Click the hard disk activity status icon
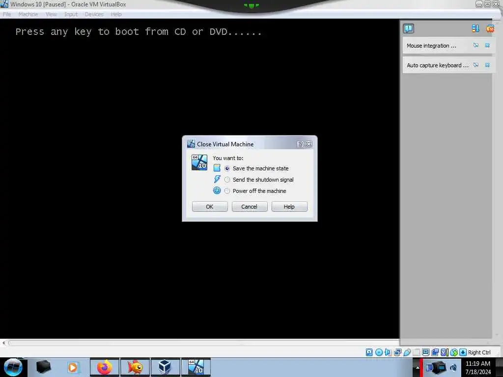 (369, 352)
